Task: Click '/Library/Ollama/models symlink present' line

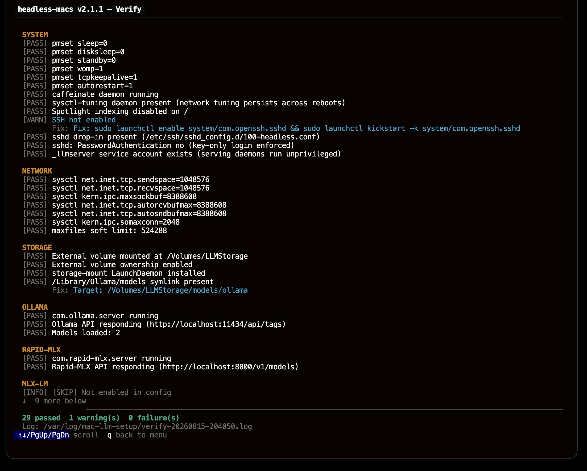Action: 133,282
